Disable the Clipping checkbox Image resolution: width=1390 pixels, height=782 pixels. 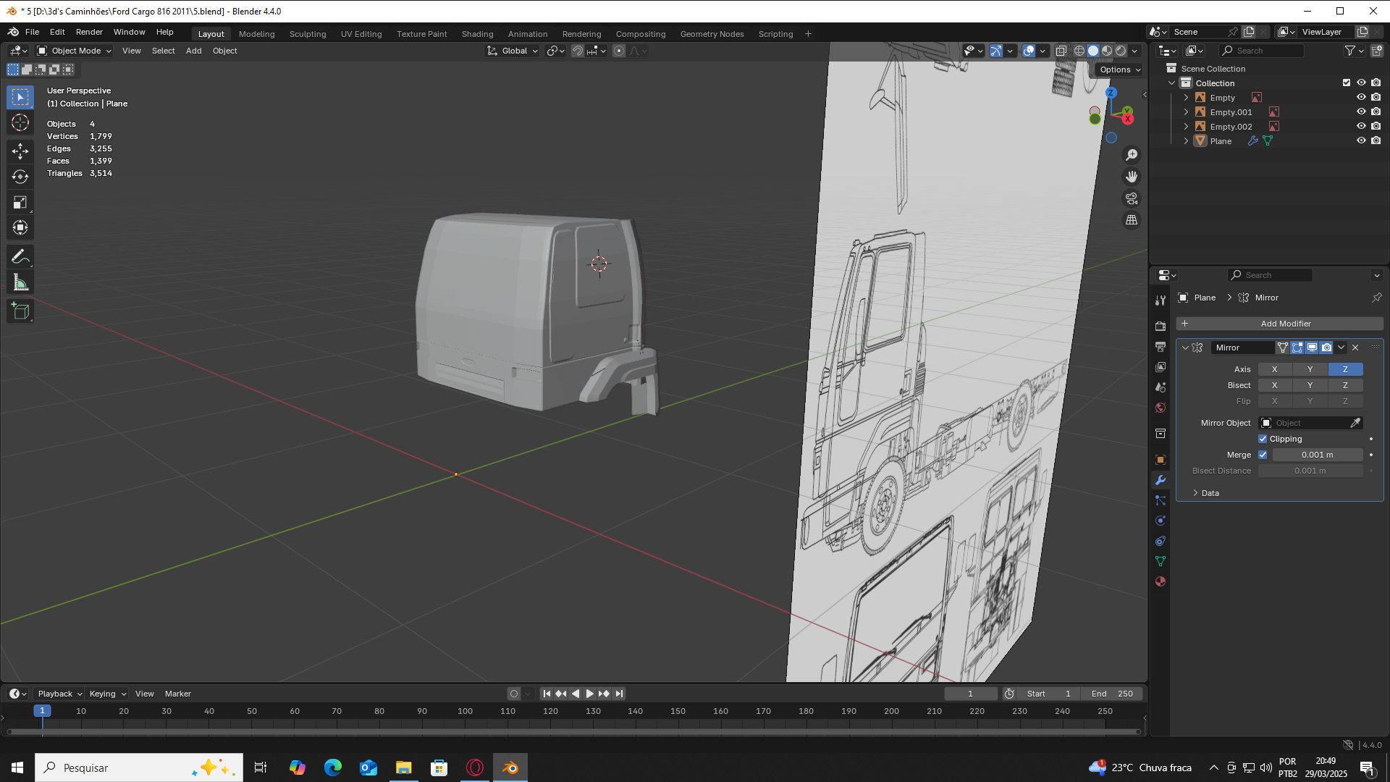1263,439
